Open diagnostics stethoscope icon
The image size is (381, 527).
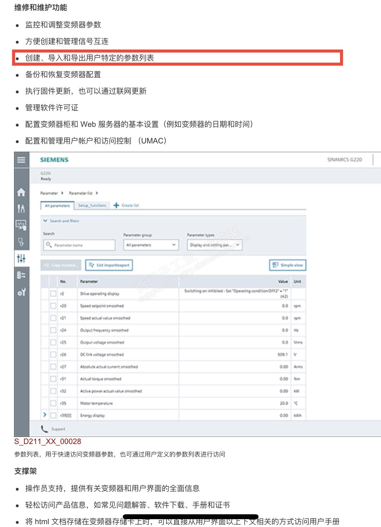[x=21, y=242]
